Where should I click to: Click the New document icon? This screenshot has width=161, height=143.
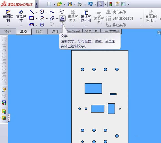point(50,4)
